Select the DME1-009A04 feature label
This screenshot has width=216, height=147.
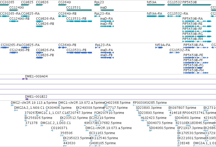tap(36, 76)
